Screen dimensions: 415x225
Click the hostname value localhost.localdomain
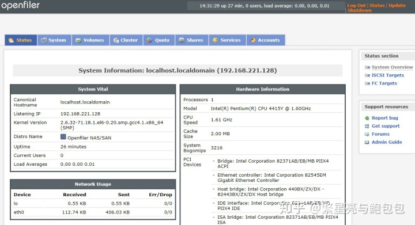pyautogui.click(x=85, y=102)
